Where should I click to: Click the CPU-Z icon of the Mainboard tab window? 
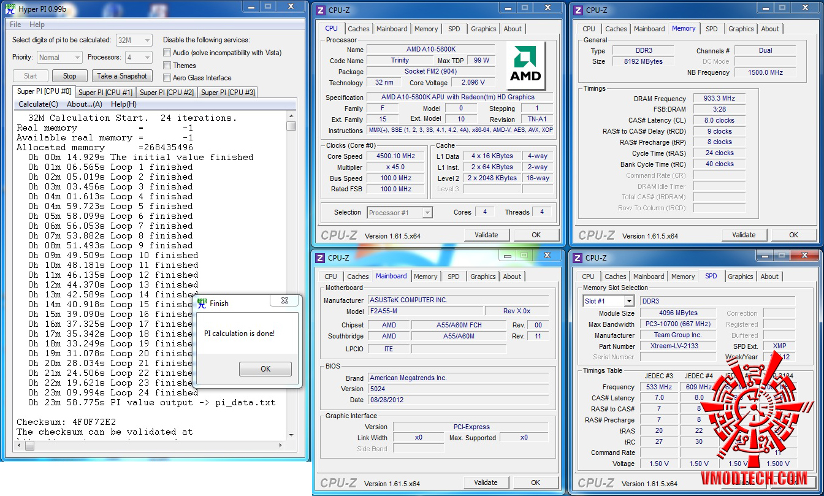(320, 258)
